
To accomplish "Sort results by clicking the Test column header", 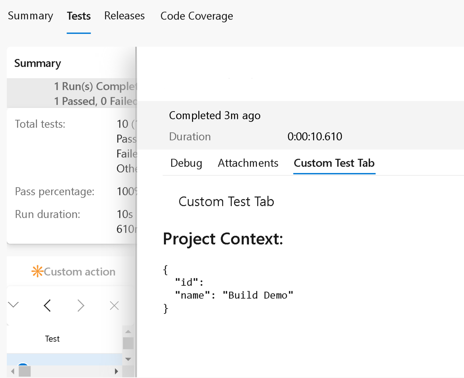I will [x=52, y=339].
